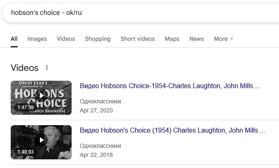Open the News results tab
The width and height of the screenshot is (279, 168).
click(x=196, y=39)
